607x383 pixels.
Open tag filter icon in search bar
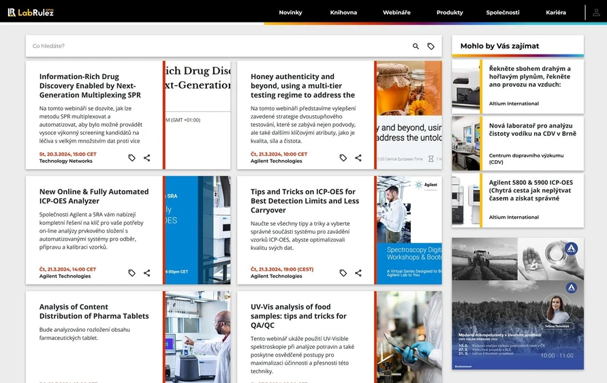pos(431,46)
